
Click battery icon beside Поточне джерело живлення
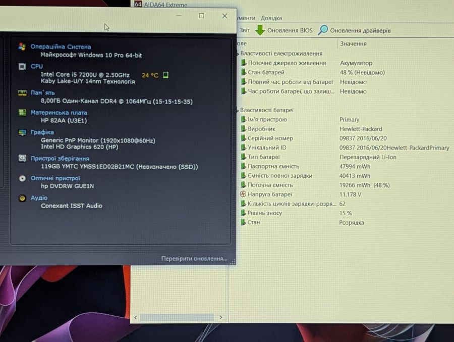click(x=244, y=63)
